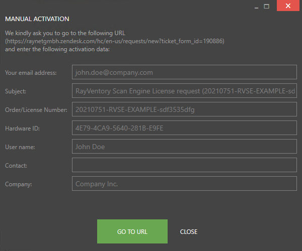
Task: Click the 'Contact:' label
Action: (16, 166)
